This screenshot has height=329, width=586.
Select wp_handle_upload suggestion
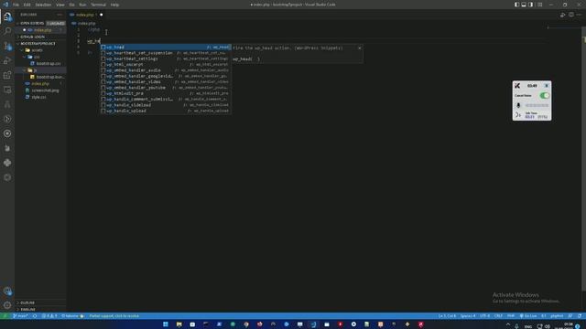166,111
